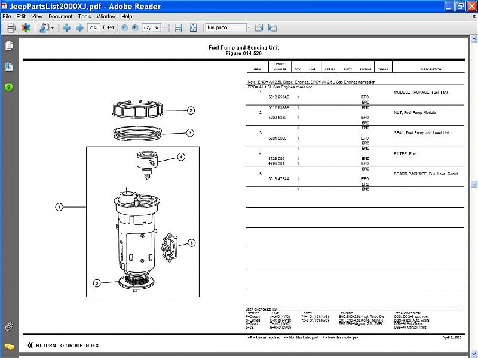The width and height of the screenshot is (478, 358).
Task: Open the Bookmarks panel in the sidebar
Action: 9,66
